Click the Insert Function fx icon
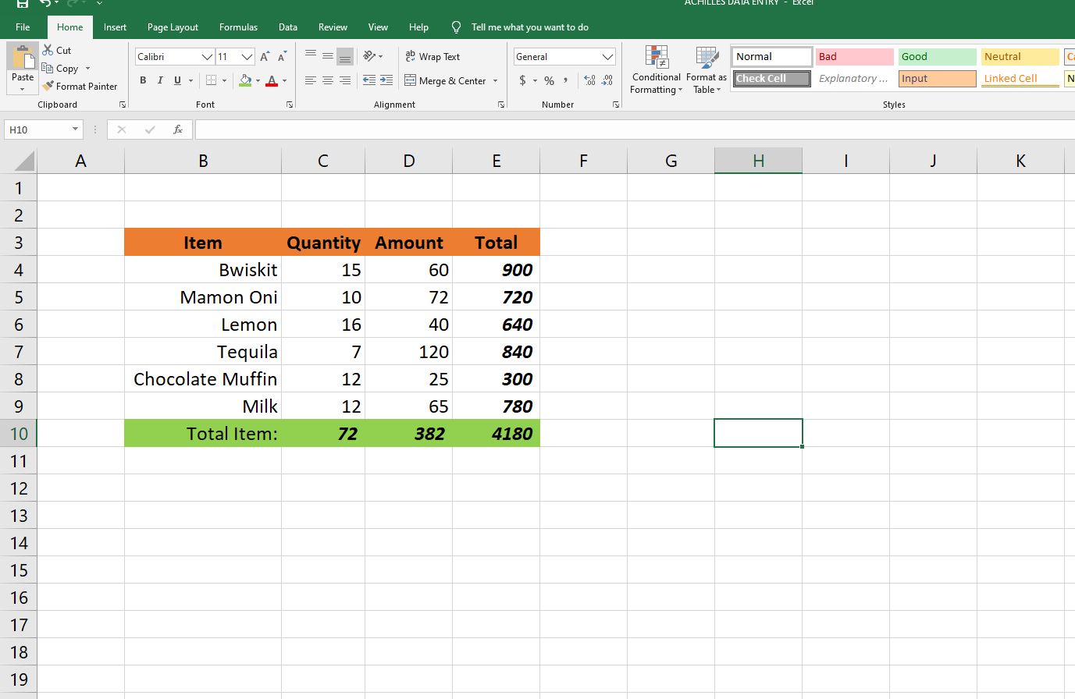 (178, 130)
